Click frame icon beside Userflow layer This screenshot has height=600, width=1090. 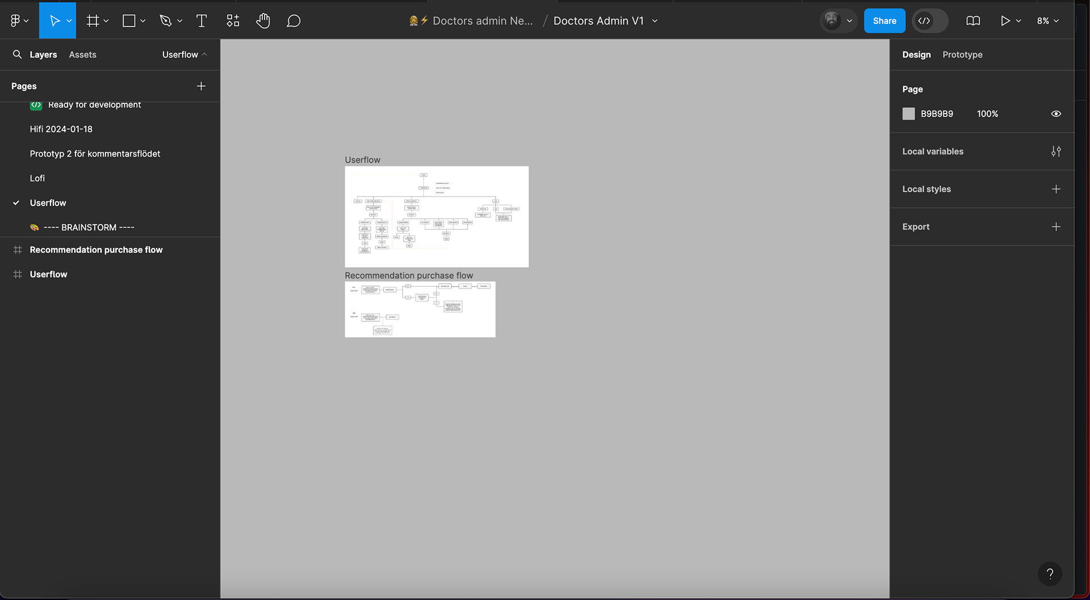click(x=18, y=274)
